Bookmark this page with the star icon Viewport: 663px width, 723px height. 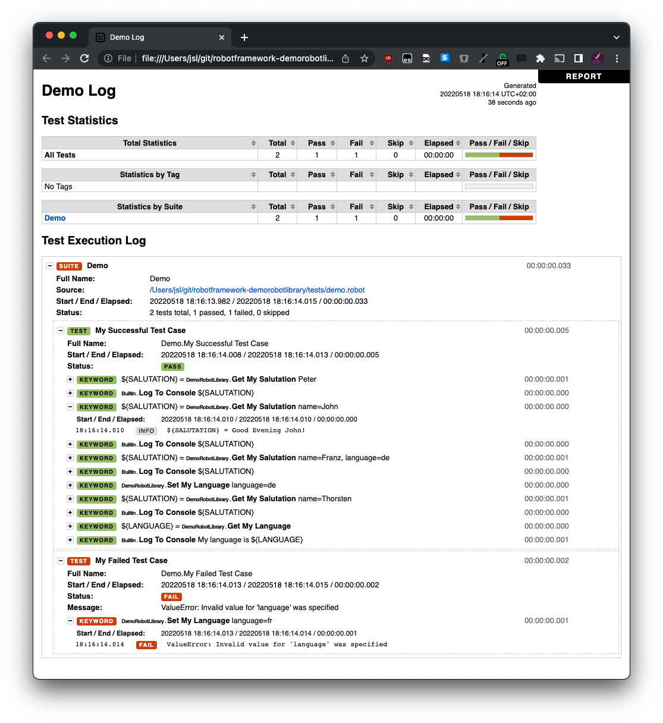click(x=365, y=58)
